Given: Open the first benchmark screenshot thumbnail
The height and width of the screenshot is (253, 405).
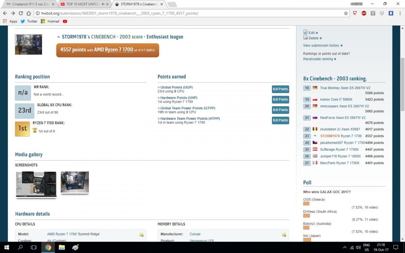Looking at the screenshot, I should pyautogui.click(x=36, y=184).
